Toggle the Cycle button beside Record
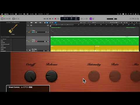The width and height of the screenshot is (140, 105). pyautogui.click(x=58, y=19)
